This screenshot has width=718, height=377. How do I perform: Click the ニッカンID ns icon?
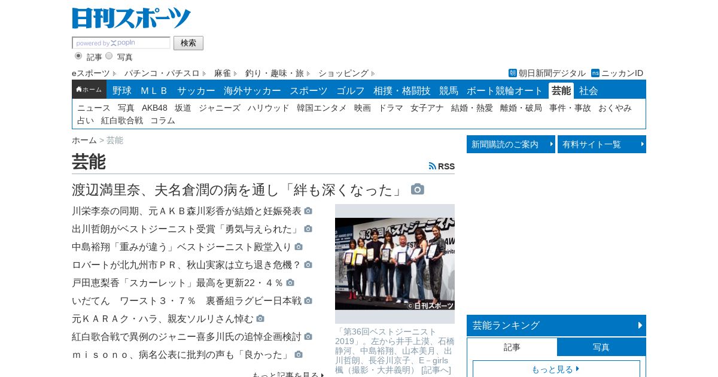595,73
